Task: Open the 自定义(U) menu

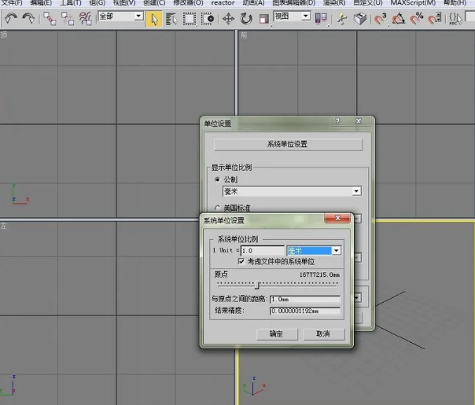Action: (367, 2)
